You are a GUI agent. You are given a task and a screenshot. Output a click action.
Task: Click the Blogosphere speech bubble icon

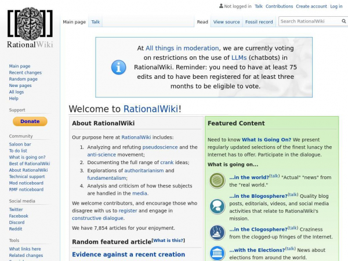tap(217, 206)
